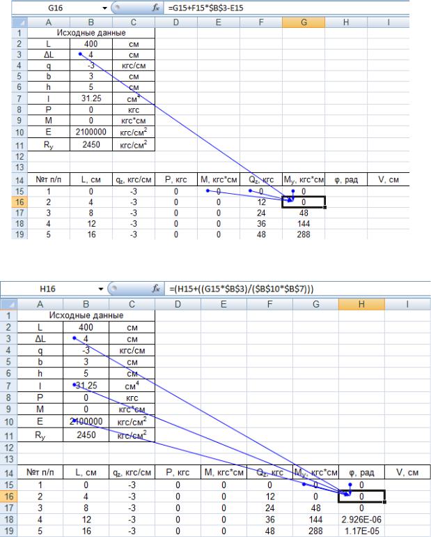The height and width of the screenshot is (537, 431).
Task: Click 'L, см' header in the G16 worksheet
Action: [91, 180]
